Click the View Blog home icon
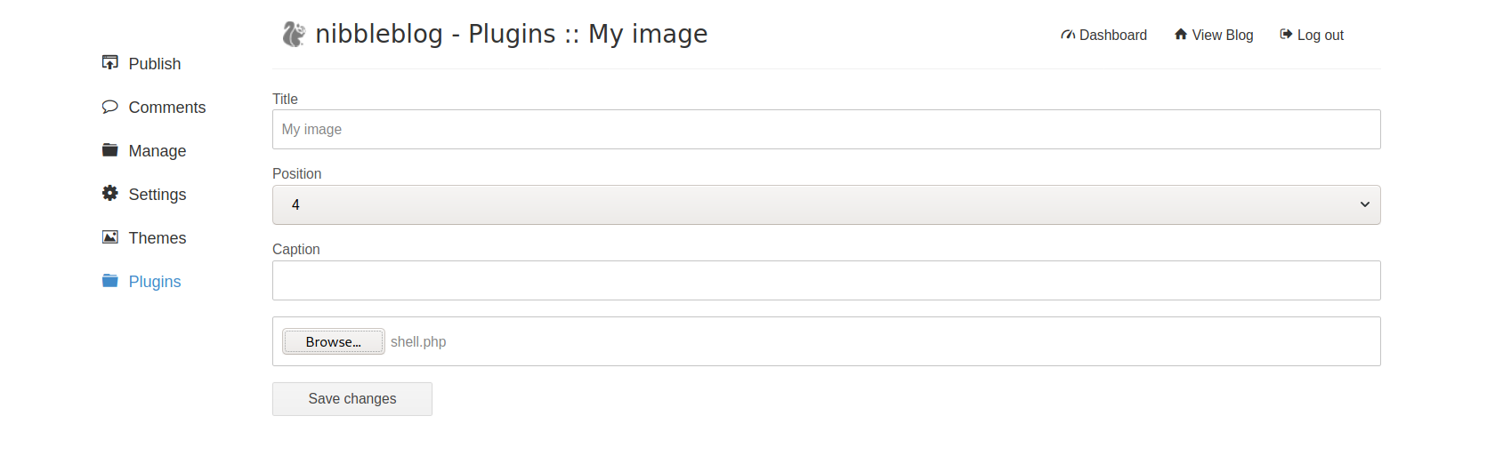Screen dimensions: 1487x456 [1181, 35]
